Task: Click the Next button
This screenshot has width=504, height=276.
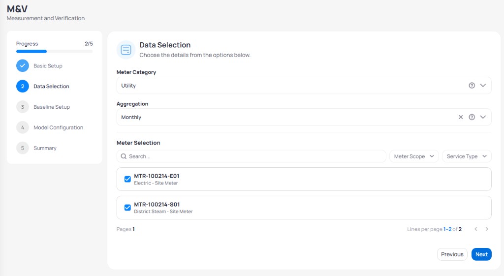Action: click(x=481, y=254)
